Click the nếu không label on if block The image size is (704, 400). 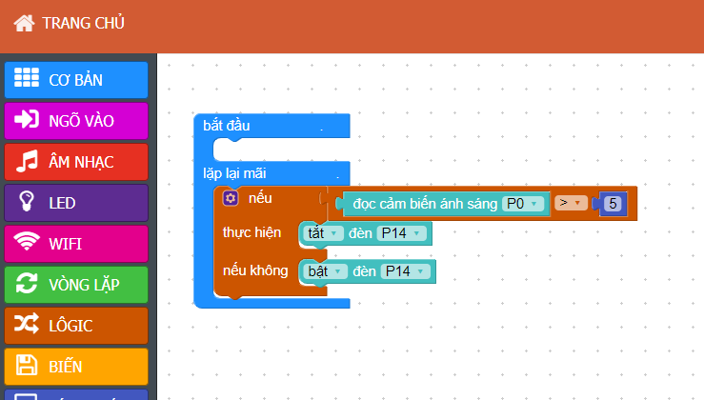coord(255,270)
